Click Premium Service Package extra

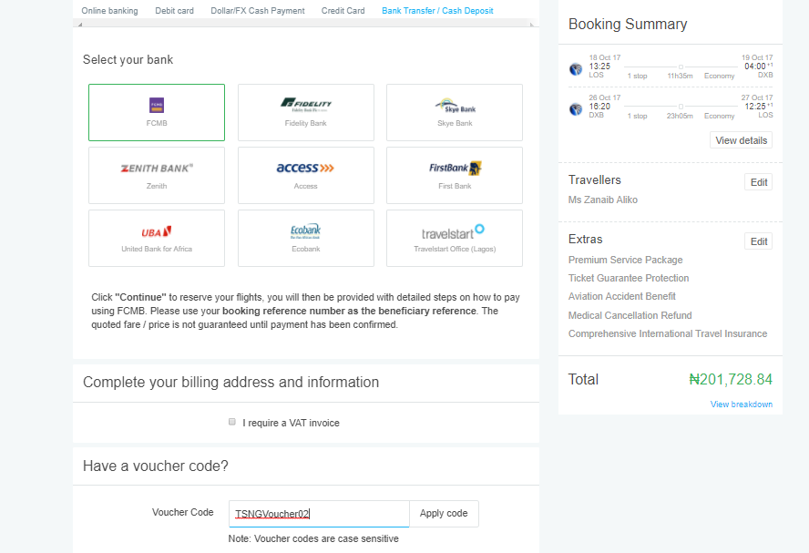[x=625, y=260]
